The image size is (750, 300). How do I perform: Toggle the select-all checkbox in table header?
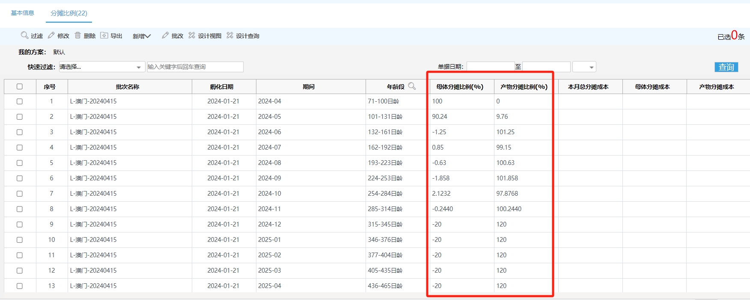click(x=20, y=87)
